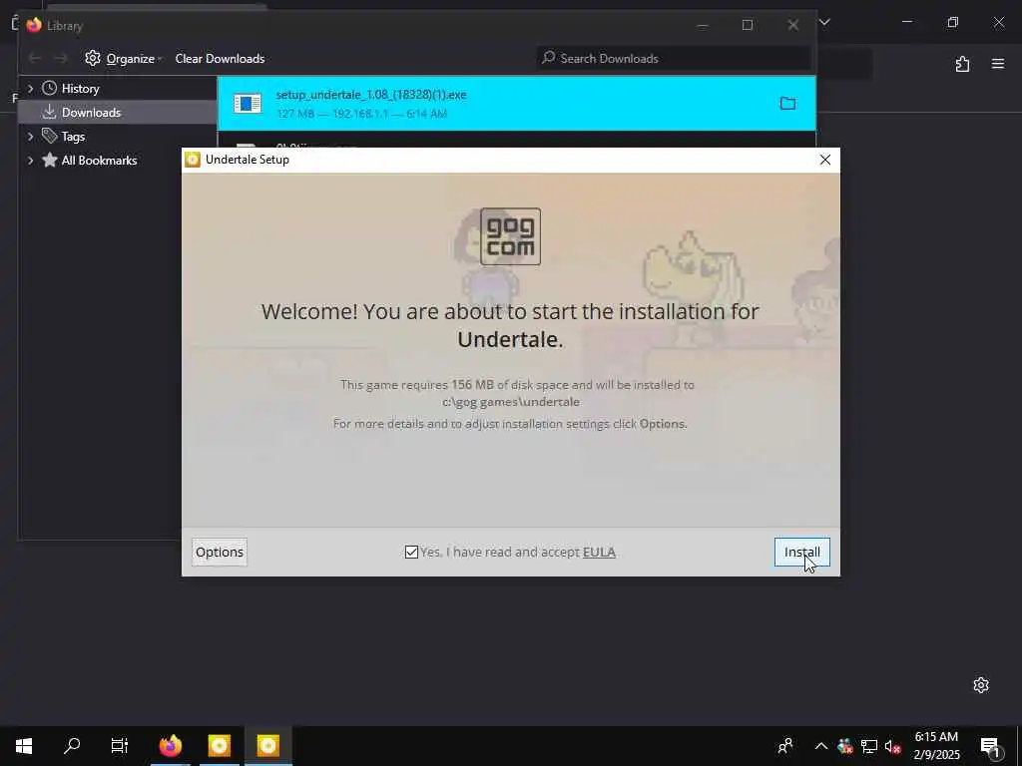This screenshot has width=1022, height=766.
Task: Show hidden system tray icons
Action: [821, 746]
